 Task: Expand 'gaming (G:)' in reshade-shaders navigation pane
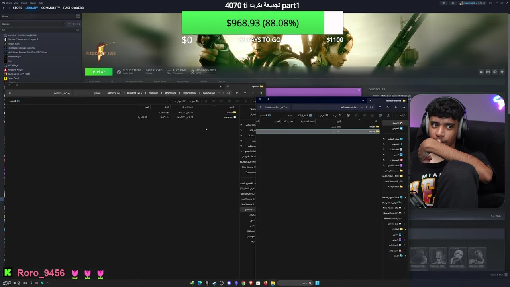pos(404,224)
